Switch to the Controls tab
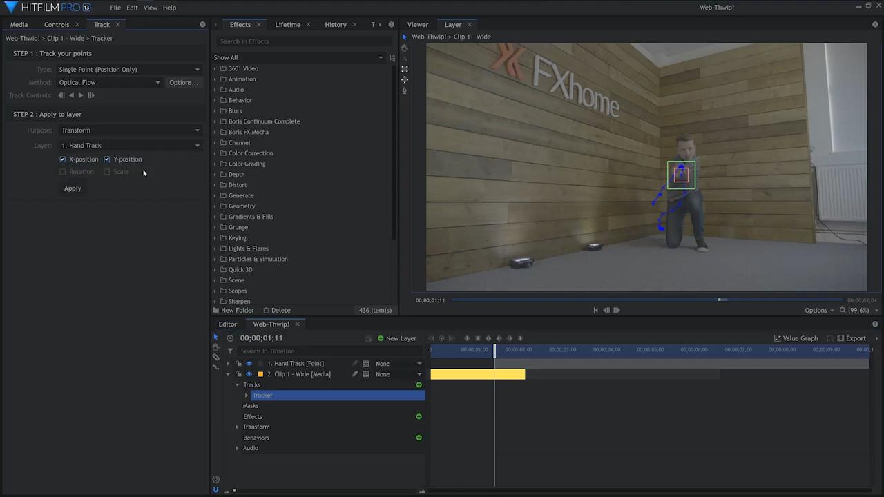The image size is (884, 497). coord(57,24)
